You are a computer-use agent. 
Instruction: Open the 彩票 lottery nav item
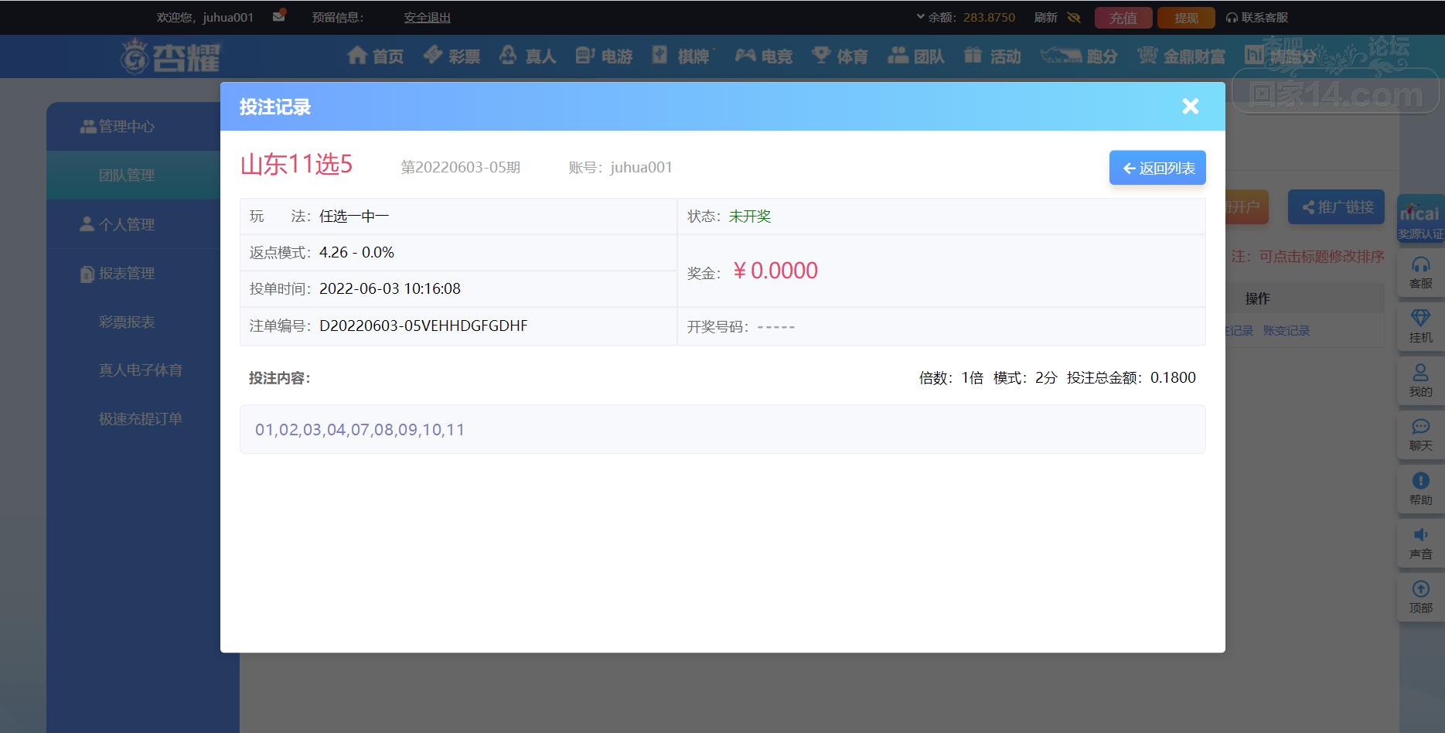452,56
